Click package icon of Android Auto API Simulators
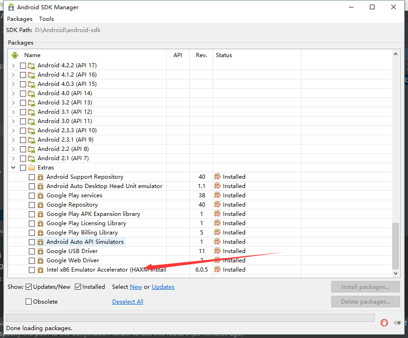Screen dimensions: 408x338 (x=40, y=242)
